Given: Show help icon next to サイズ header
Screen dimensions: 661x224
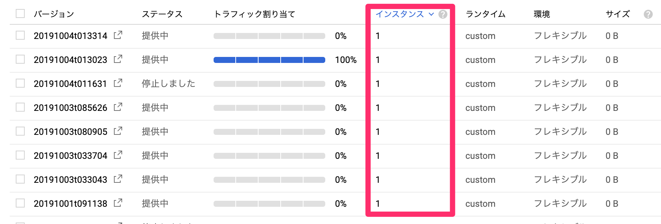Looking at the screenshot, I should coord(648,14).
